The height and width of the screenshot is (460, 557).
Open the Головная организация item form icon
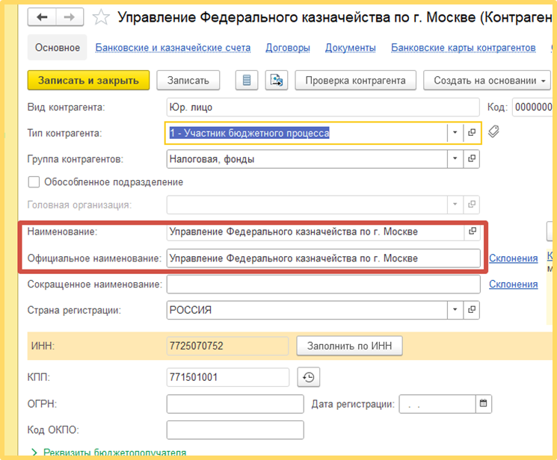tap(472, 205)
